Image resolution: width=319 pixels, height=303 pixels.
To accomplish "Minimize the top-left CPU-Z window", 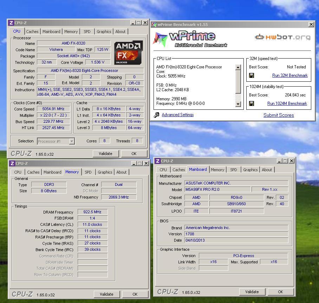I will point(133,23).
